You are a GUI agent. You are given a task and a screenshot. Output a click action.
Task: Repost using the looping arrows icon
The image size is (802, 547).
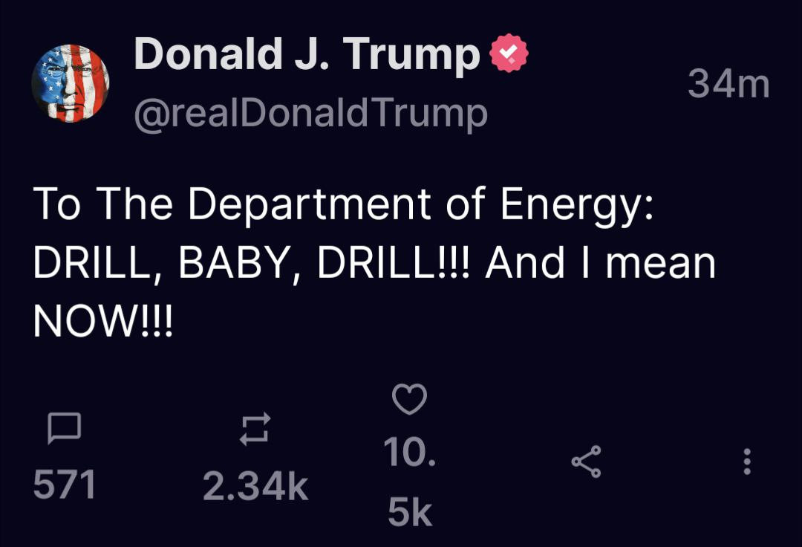(x=255, y=430)
